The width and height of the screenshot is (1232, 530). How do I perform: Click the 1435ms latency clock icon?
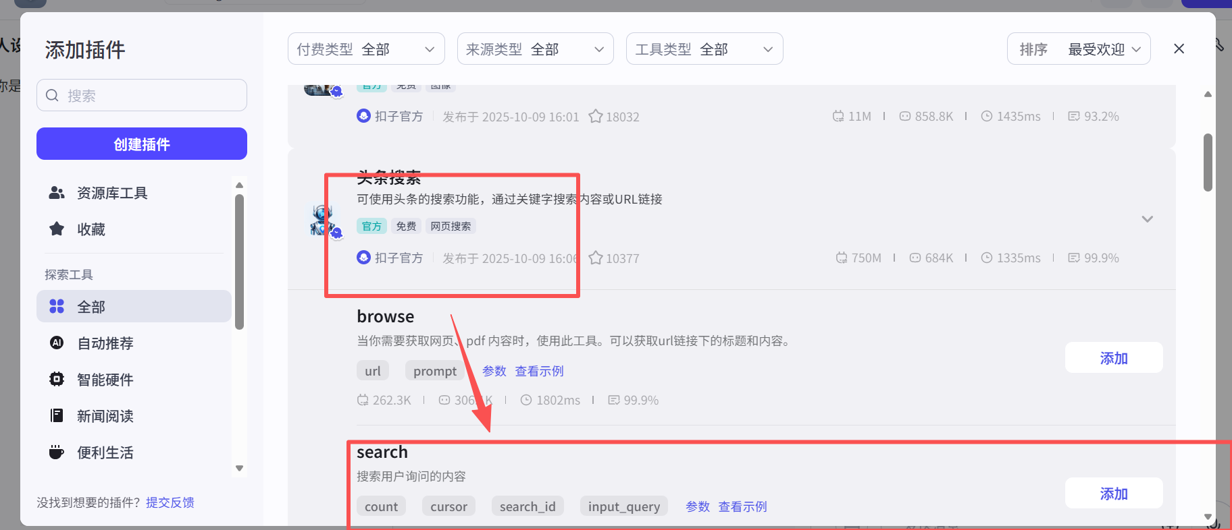tap(987, 116)
